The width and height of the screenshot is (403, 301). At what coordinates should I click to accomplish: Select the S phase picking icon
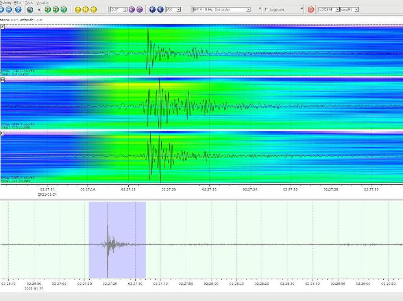(x=161, y=9)
